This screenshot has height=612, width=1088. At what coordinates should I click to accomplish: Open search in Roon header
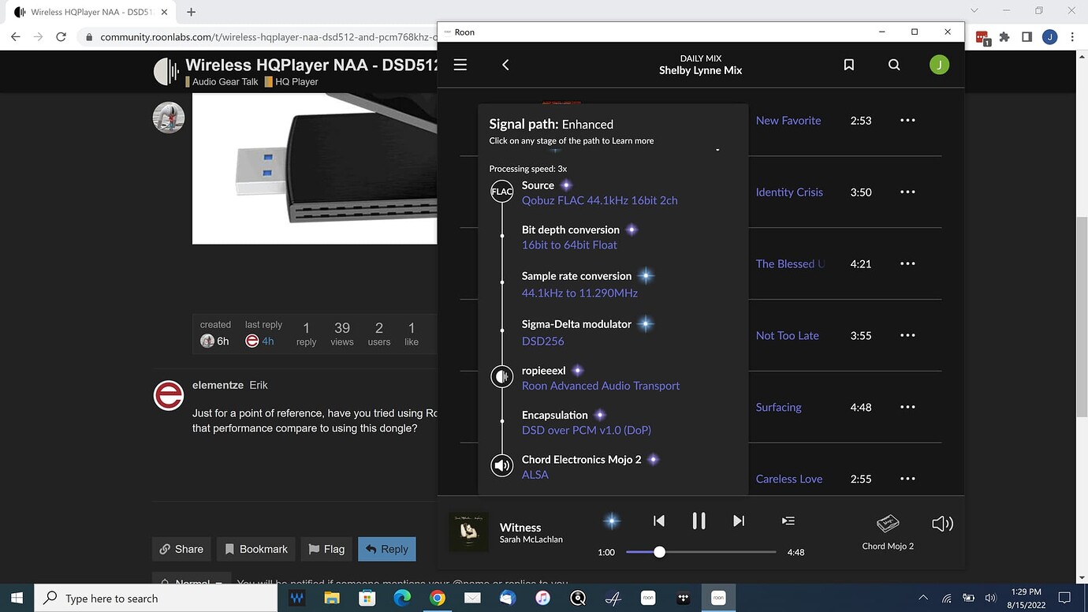894,65
